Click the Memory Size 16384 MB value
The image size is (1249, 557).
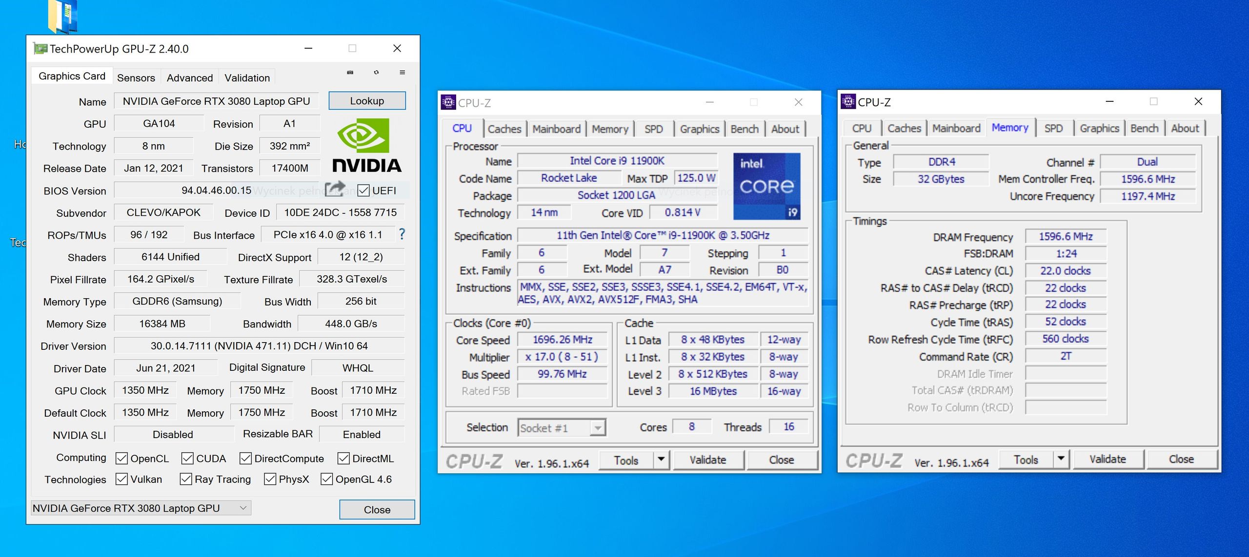[x=162, y=324]
